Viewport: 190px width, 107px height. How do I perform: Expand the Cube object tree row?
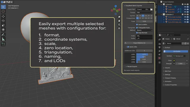click(164, 7)
